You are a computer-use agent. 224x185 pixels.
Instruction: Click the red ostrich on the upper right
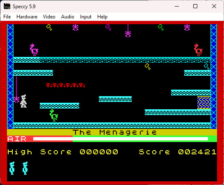click(198, 50)
